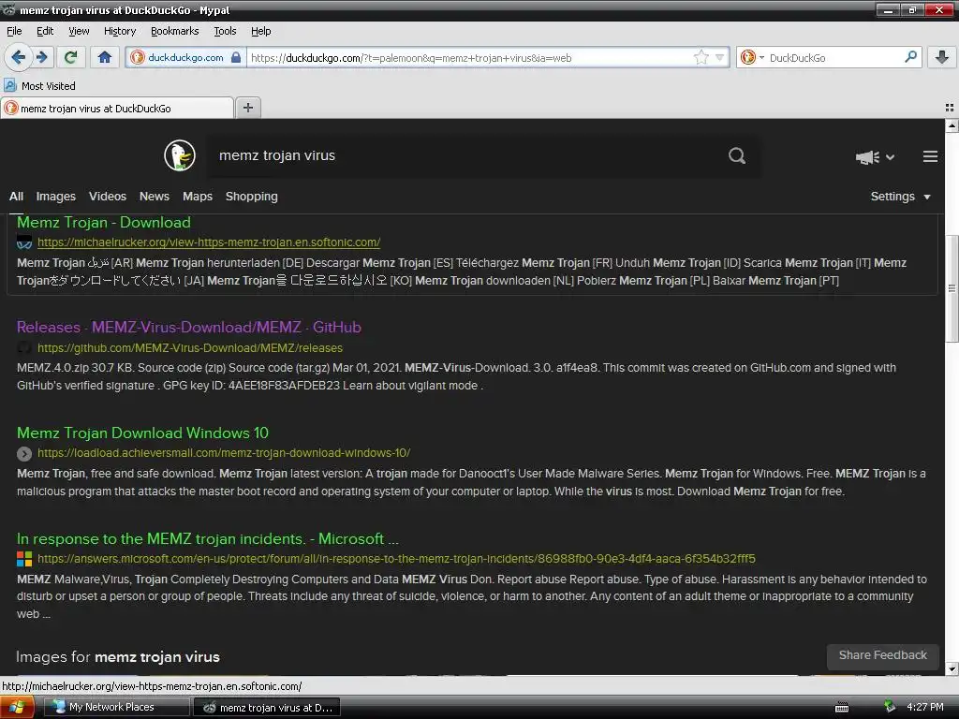Submit search with the DuckDuckGo magnifier icon
The image size is (959, 719).
click(737, 156)
